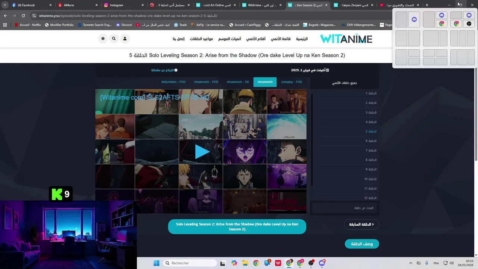
Task: Show hidden system tray icons chevron
Action: (411, 263)
